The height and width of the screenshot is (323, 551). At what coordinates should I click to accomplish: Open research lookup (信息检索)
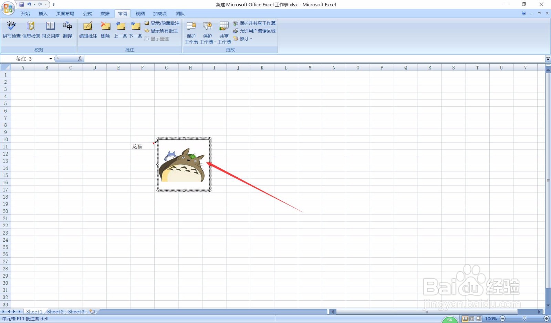tap(31, 30)
